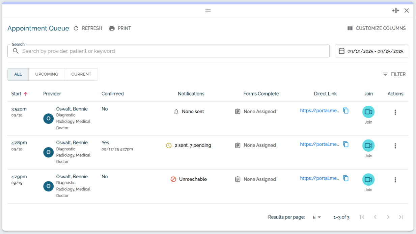This screenshot has height=234, width=416.
Task: Open actions menu for 4:29pm appointment
Action: coord(395,180)
